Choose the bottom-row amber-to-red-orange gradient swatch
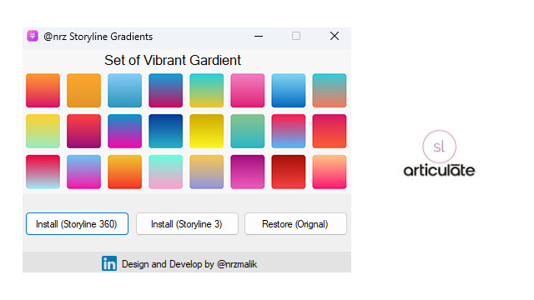The image size is (534, 300). 124,172
